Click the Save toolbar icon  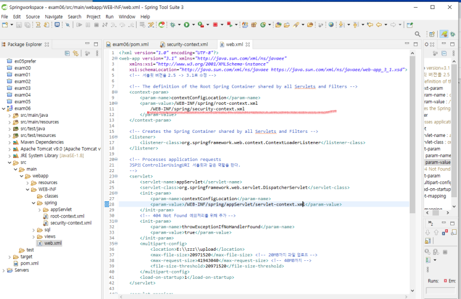coord(19,25)
